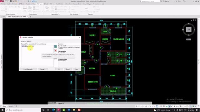Click Cancel in Configure Standards dialog
200x112 pixels.
click(68, 69)
